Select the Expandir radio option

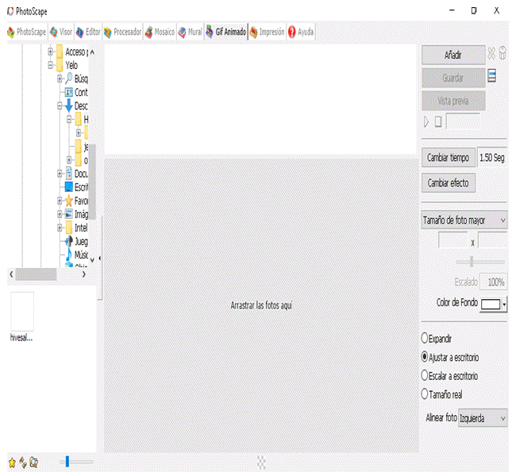[x=437, y=339]
